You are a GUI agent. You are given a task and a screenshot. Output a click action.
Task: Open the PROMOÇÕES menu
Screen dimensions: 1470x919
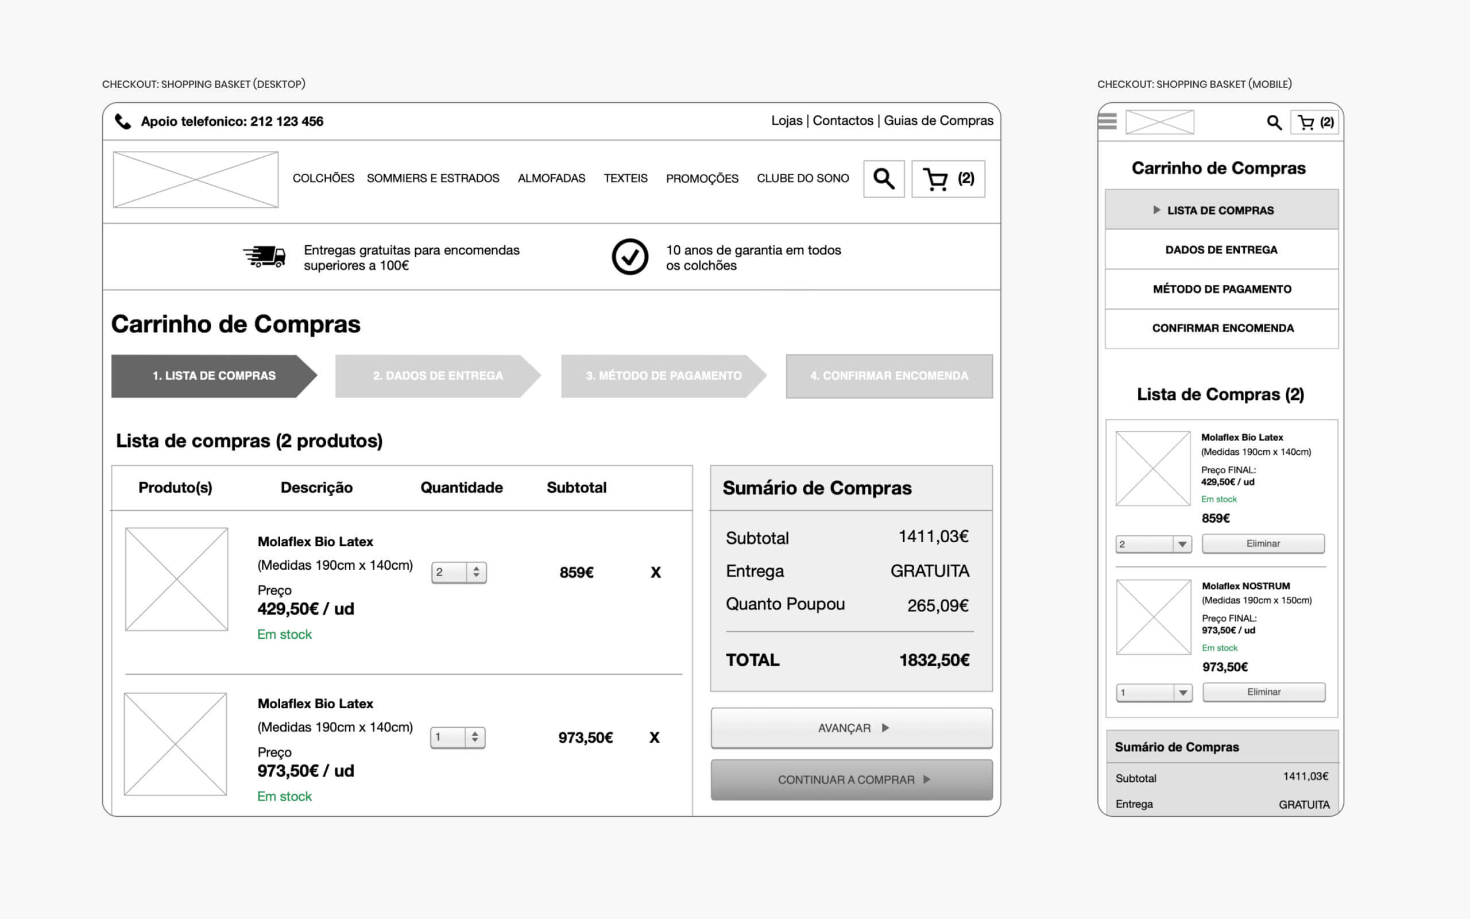[x=702, y=178]
